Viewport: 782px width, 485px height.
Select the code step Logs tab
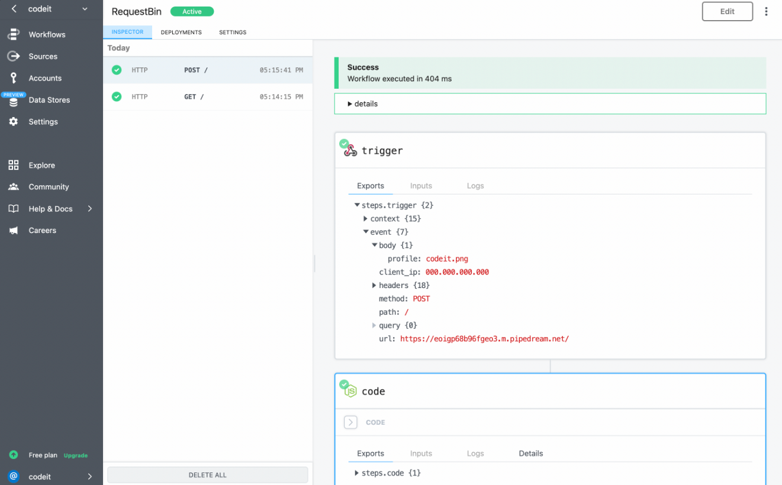tap(475, 454)
